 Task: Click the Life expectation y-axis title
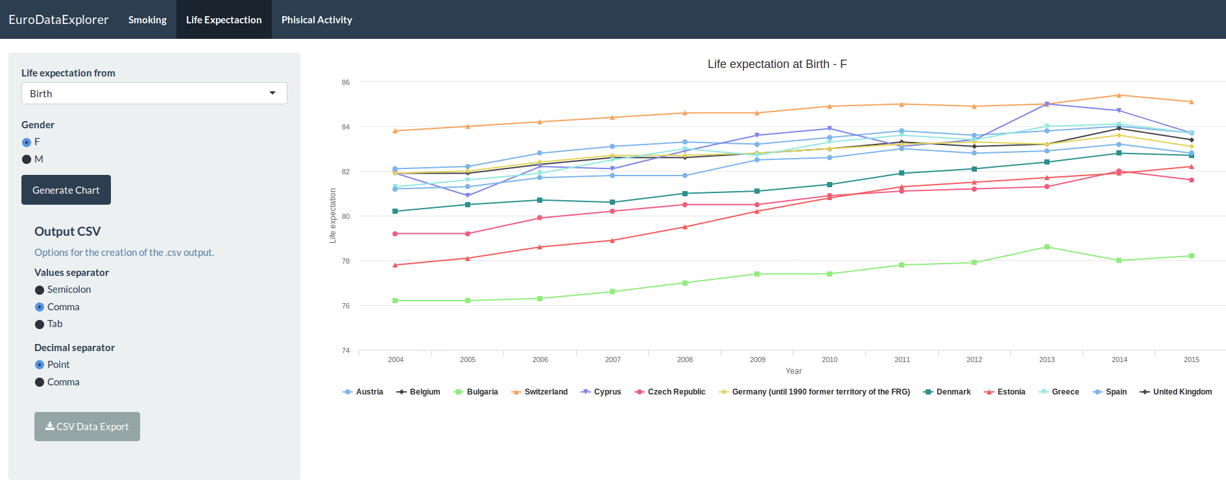[333, 216]
